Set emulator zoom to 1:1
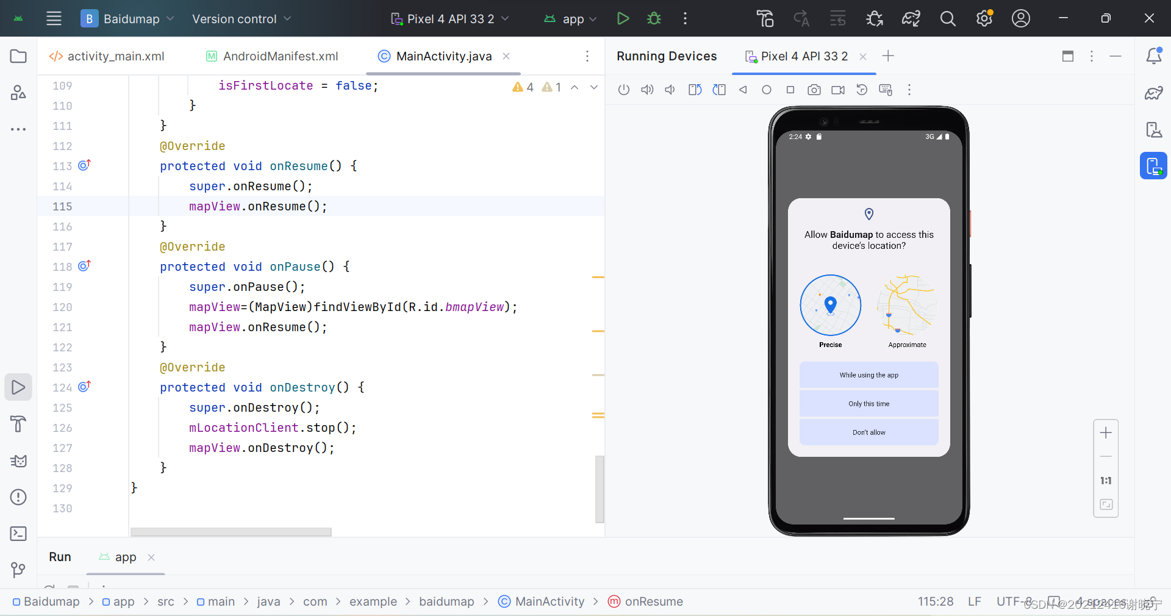The height and width of the screenshot is (616, 1171). pos(1106,481)
